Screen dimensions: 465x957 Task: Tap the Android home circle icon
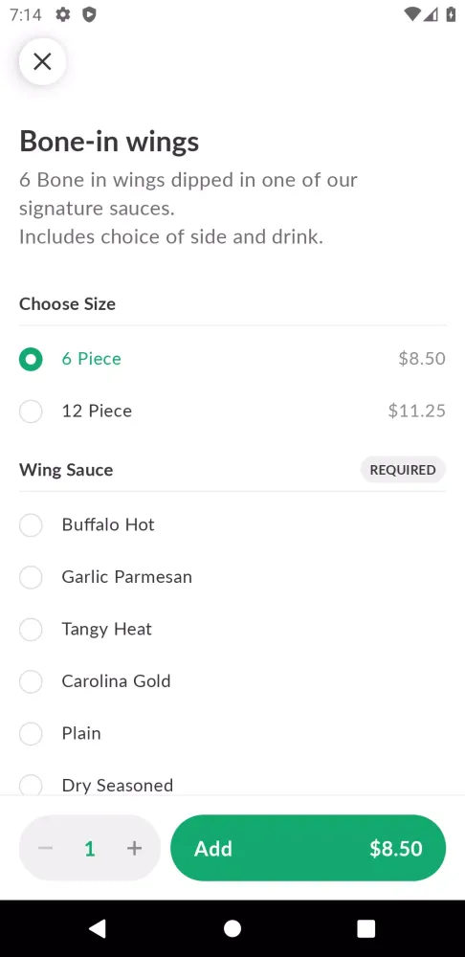click(x=232, y=928)
